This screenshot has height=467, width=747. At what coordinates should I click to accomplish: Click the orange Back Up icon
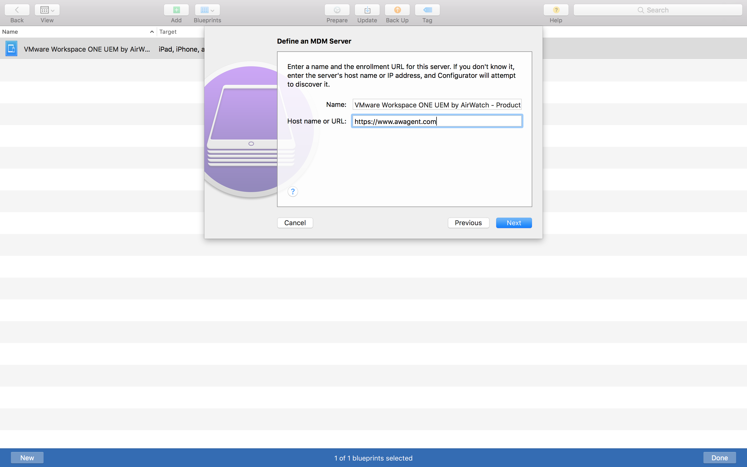pos(397,10)
